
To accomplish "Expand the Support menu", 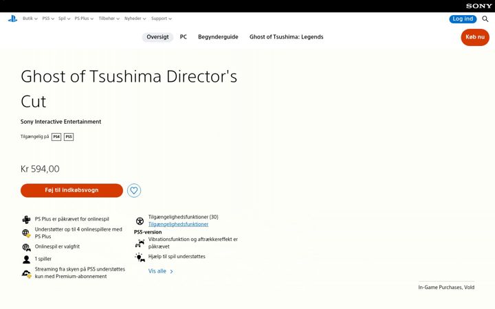I will (162, 19).
